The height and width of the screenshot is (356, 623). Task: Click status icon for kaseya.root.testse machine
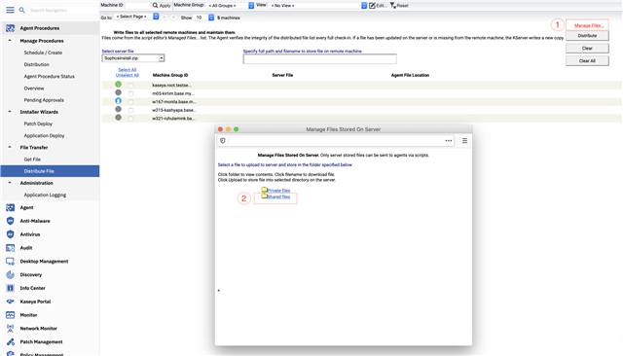pyautogui.click(x=119, y=85)
